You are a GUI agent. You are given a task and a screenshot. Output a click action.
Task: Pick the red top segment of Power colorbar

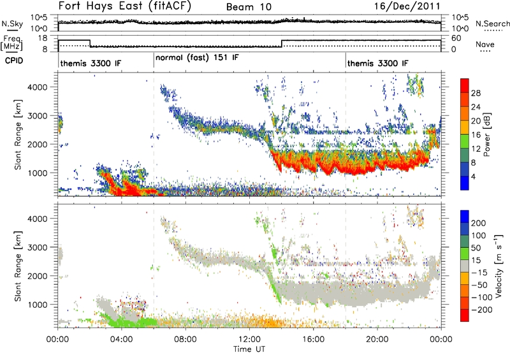coord(465,86)
